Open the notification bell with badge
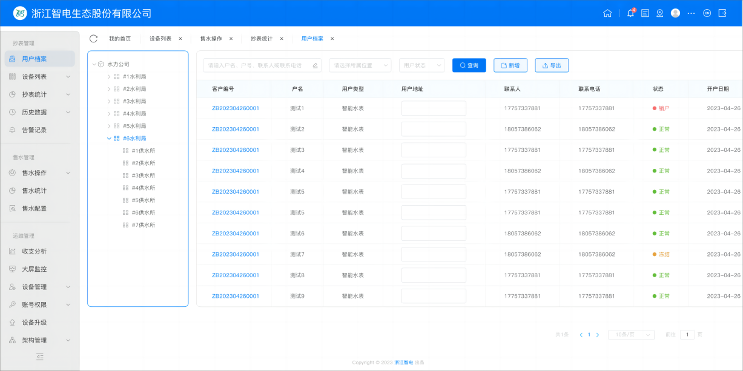Image resolution: width=743 pixels, height=371 pixels. [x=630, y=13]
